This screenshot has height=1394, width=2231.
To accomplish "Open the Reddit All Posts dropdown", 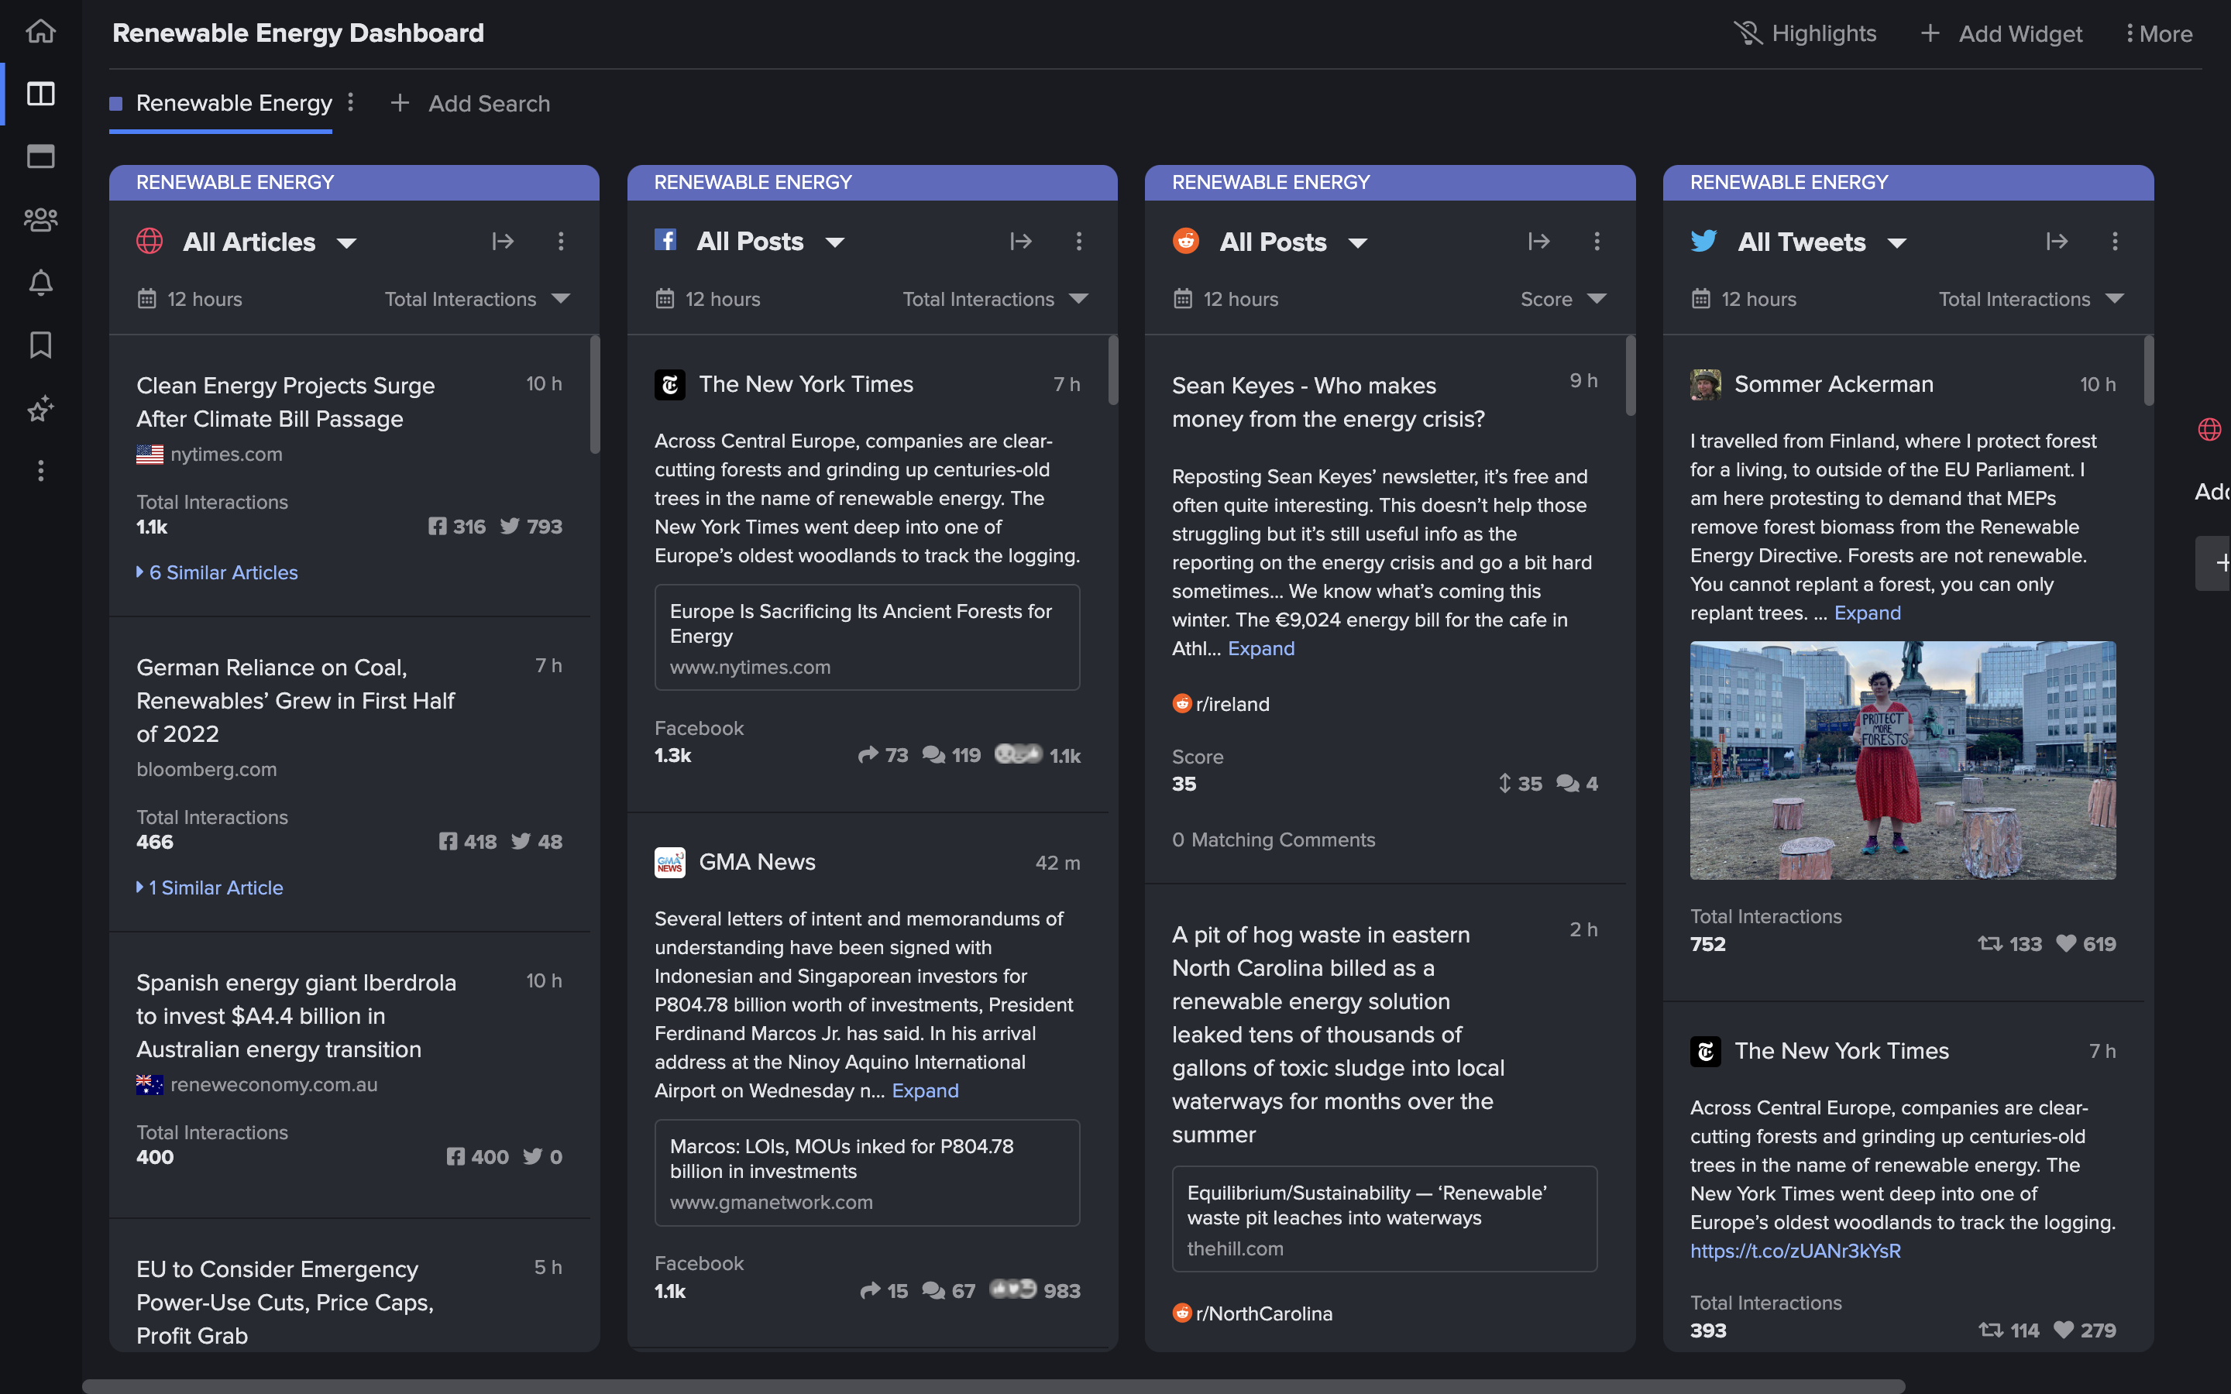I will coord(1358,243).
